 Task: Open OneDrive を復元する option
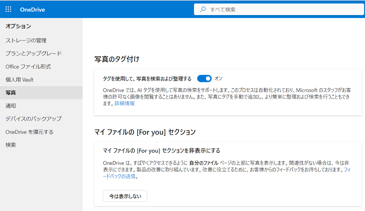pyautogui.click(x=29, y=132)
